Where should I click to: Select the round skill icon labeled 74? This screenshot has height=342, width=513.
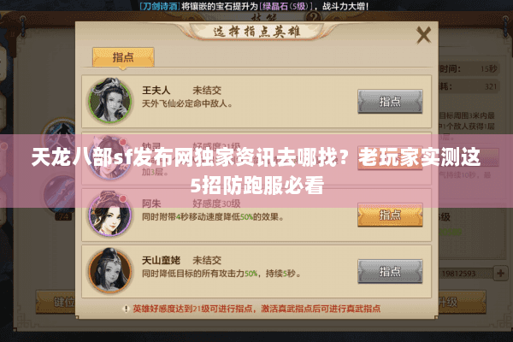61,197
